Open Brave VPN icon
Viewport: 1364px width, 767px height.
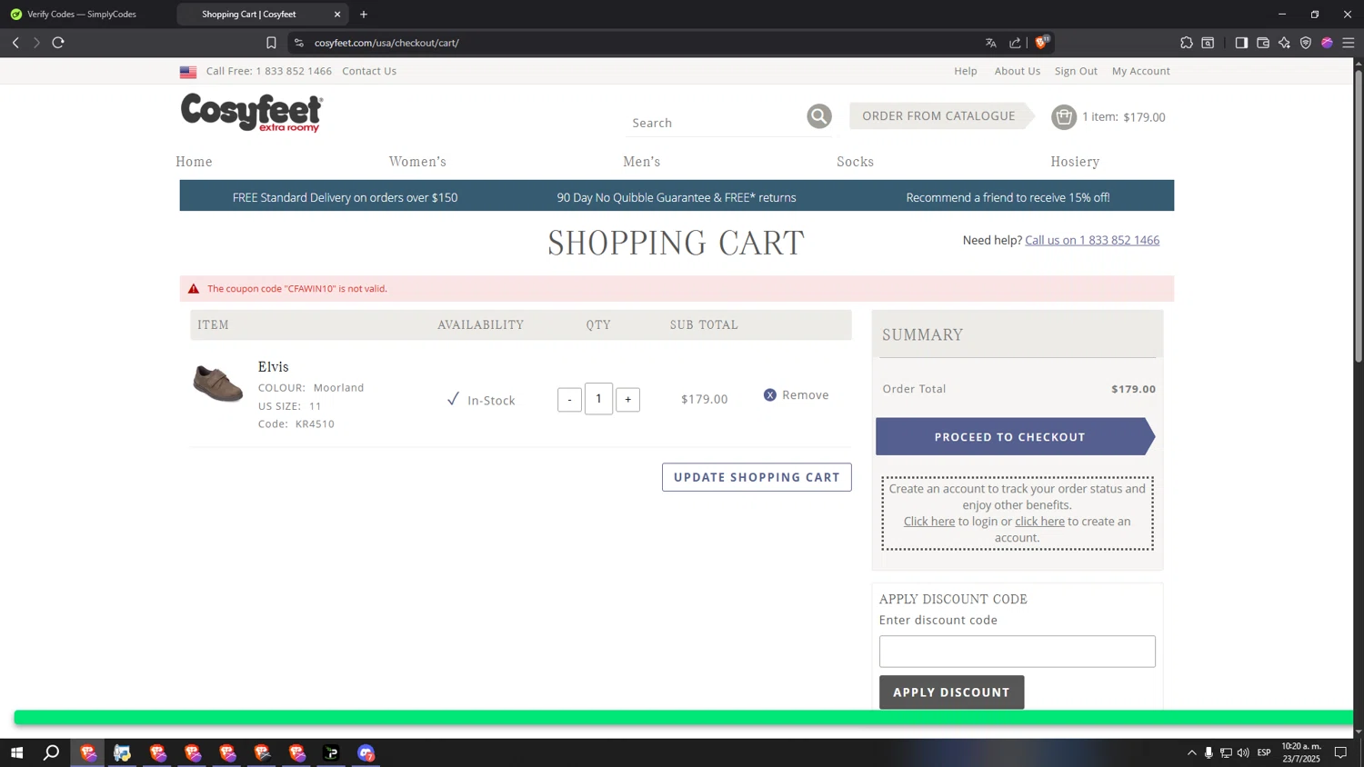coord(1306,43)
